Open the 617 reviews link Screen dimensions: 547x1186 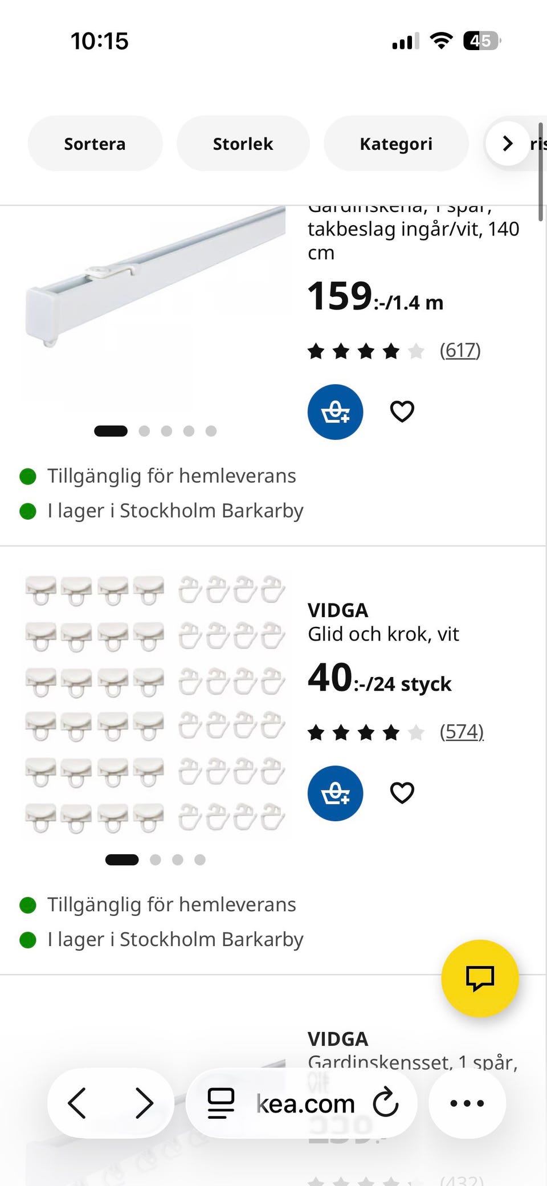point(460,350)
